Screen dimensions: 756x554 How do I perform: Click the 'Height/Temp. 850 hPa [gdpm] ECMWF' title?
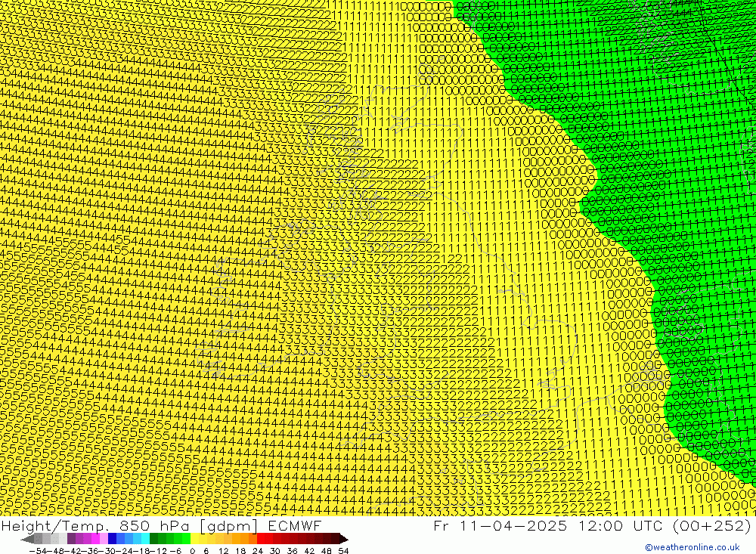pos(161,525)
